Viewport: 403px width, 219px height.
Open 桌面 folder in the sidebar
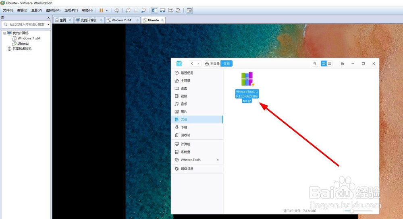(x=197, y=88)
